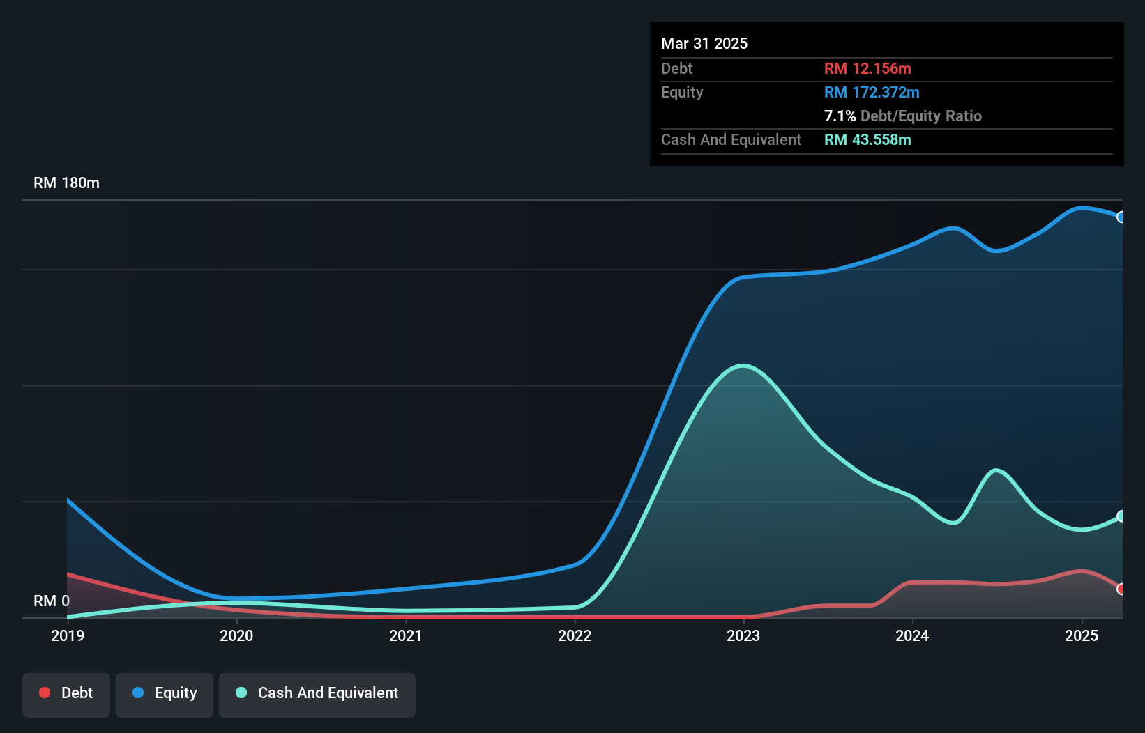Click the RM 180m y-axis label

pyautogui.click(x=67, y=183)
